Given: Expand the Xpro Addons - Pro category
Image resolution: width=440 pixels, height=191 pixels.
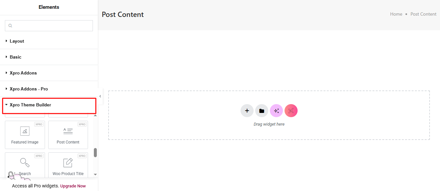Looking at the screenshot, I should [x=29, y=89].
